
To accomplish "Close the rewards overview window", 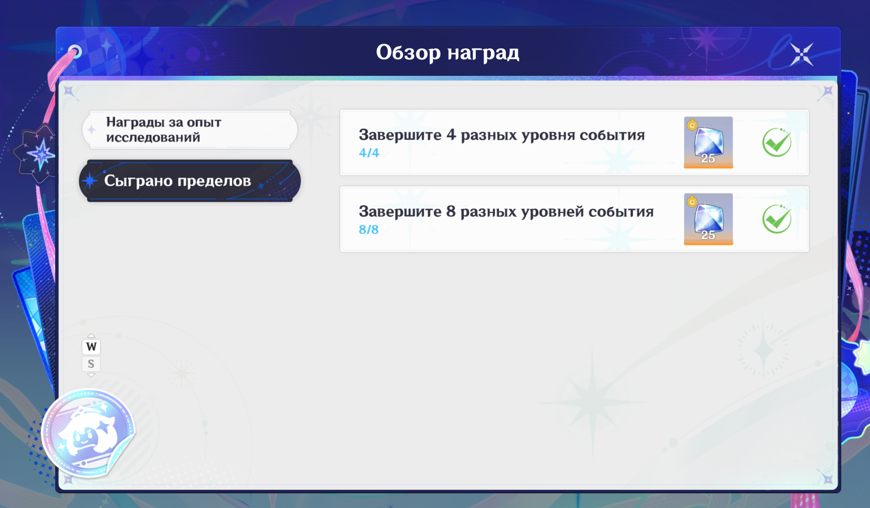I will (801, 54).
